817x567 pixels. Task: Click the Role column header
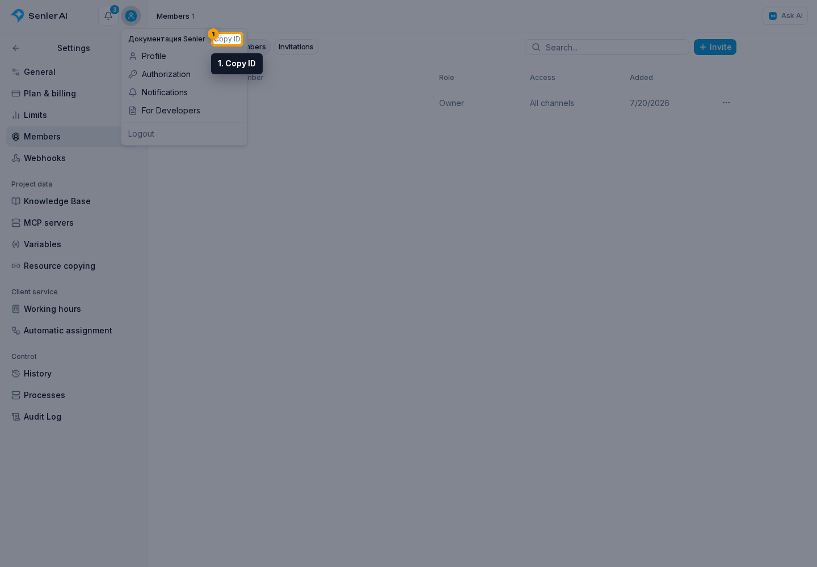[447, 78]
